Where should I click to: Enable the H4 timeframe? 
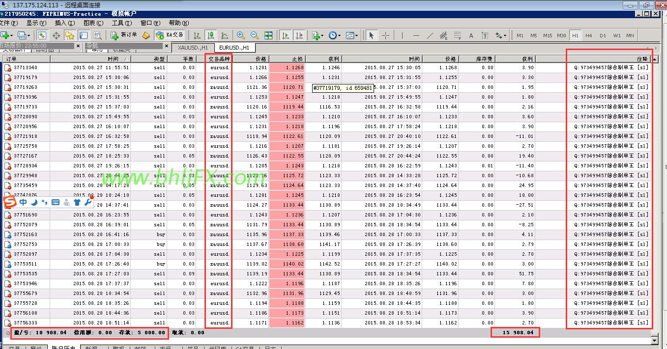point(589,35)
